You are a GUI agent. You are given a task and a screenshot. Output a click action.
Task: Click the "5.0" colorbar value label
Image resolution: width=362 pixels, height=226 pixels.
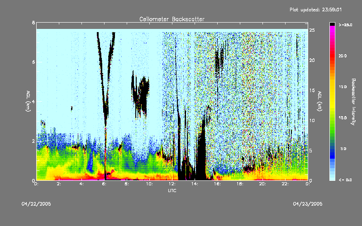343,149
